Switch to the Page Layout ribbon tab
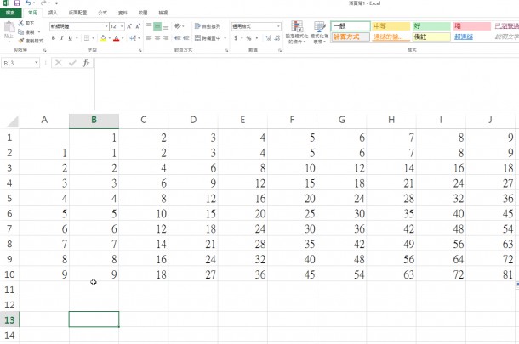This screenshot has width=519, height=344. [77, 13]
